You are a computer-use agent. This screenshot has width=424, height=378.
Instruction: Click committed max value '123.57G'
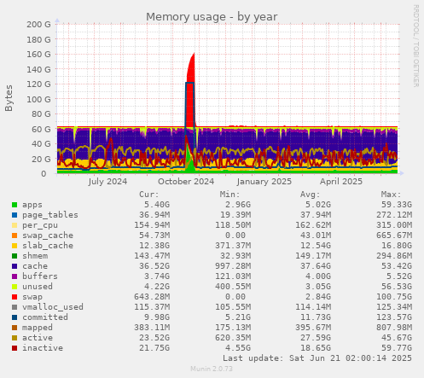[394, 317]
